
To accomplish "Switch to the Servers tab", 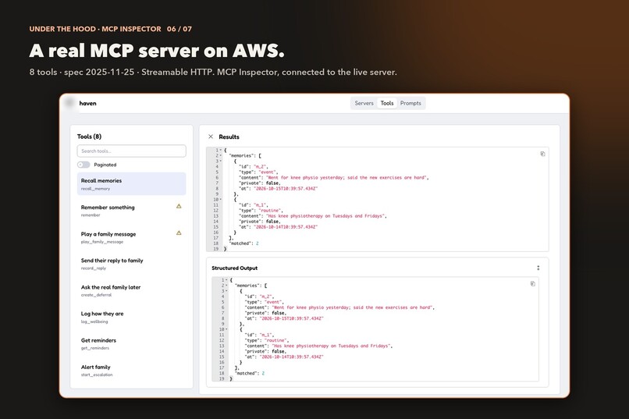I will pyautogui.click(x=364, y=103).
